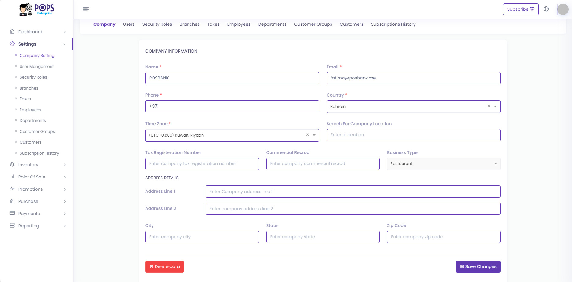The height and width of the screenshot is (282, 572).
Task: Expand the Inventory menu chevron
Action: [65, 165]
